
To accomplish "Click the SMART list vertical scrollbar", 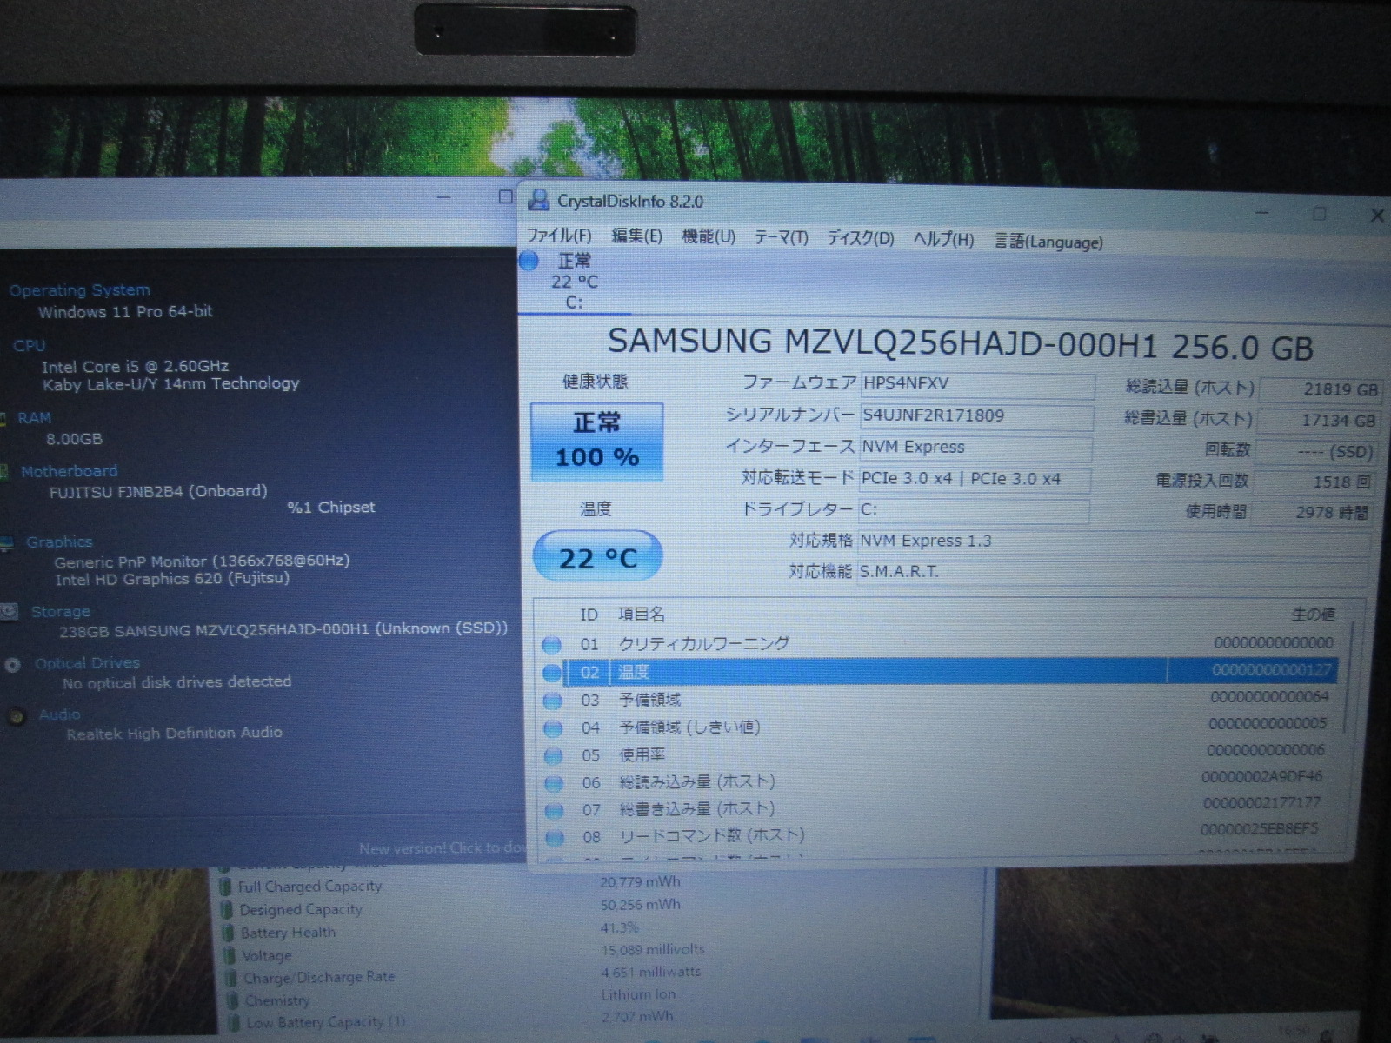I will pyautogui.click(x=1350, y=678).
